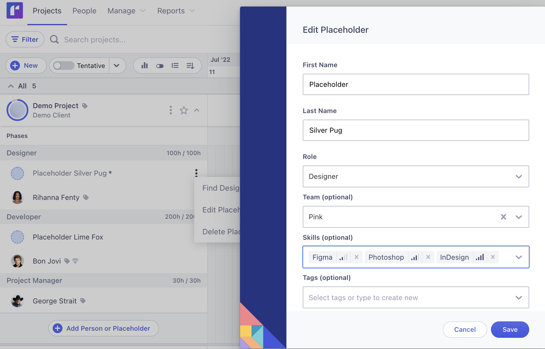Star the Demo Project as favorite
Viewport: 545px width, 349px height.
[x=184, y=110]
